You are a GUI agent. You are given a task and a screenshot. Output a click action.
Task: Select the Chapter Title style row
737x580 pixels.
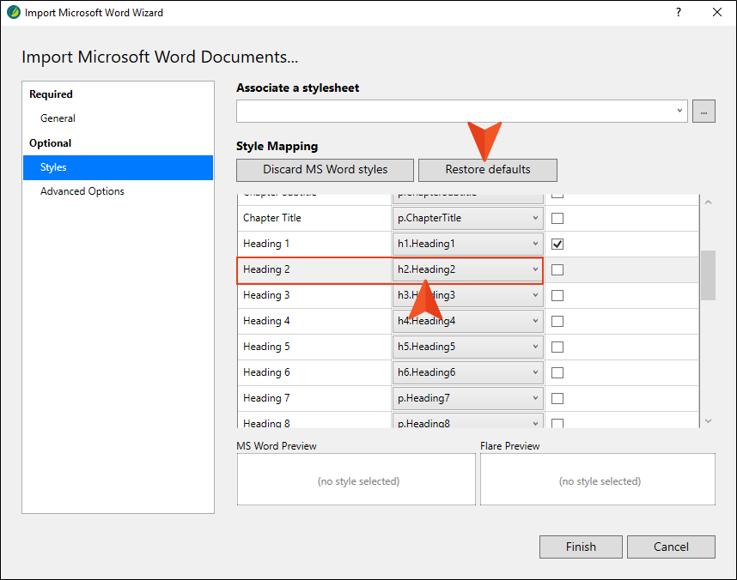point(314,218)
